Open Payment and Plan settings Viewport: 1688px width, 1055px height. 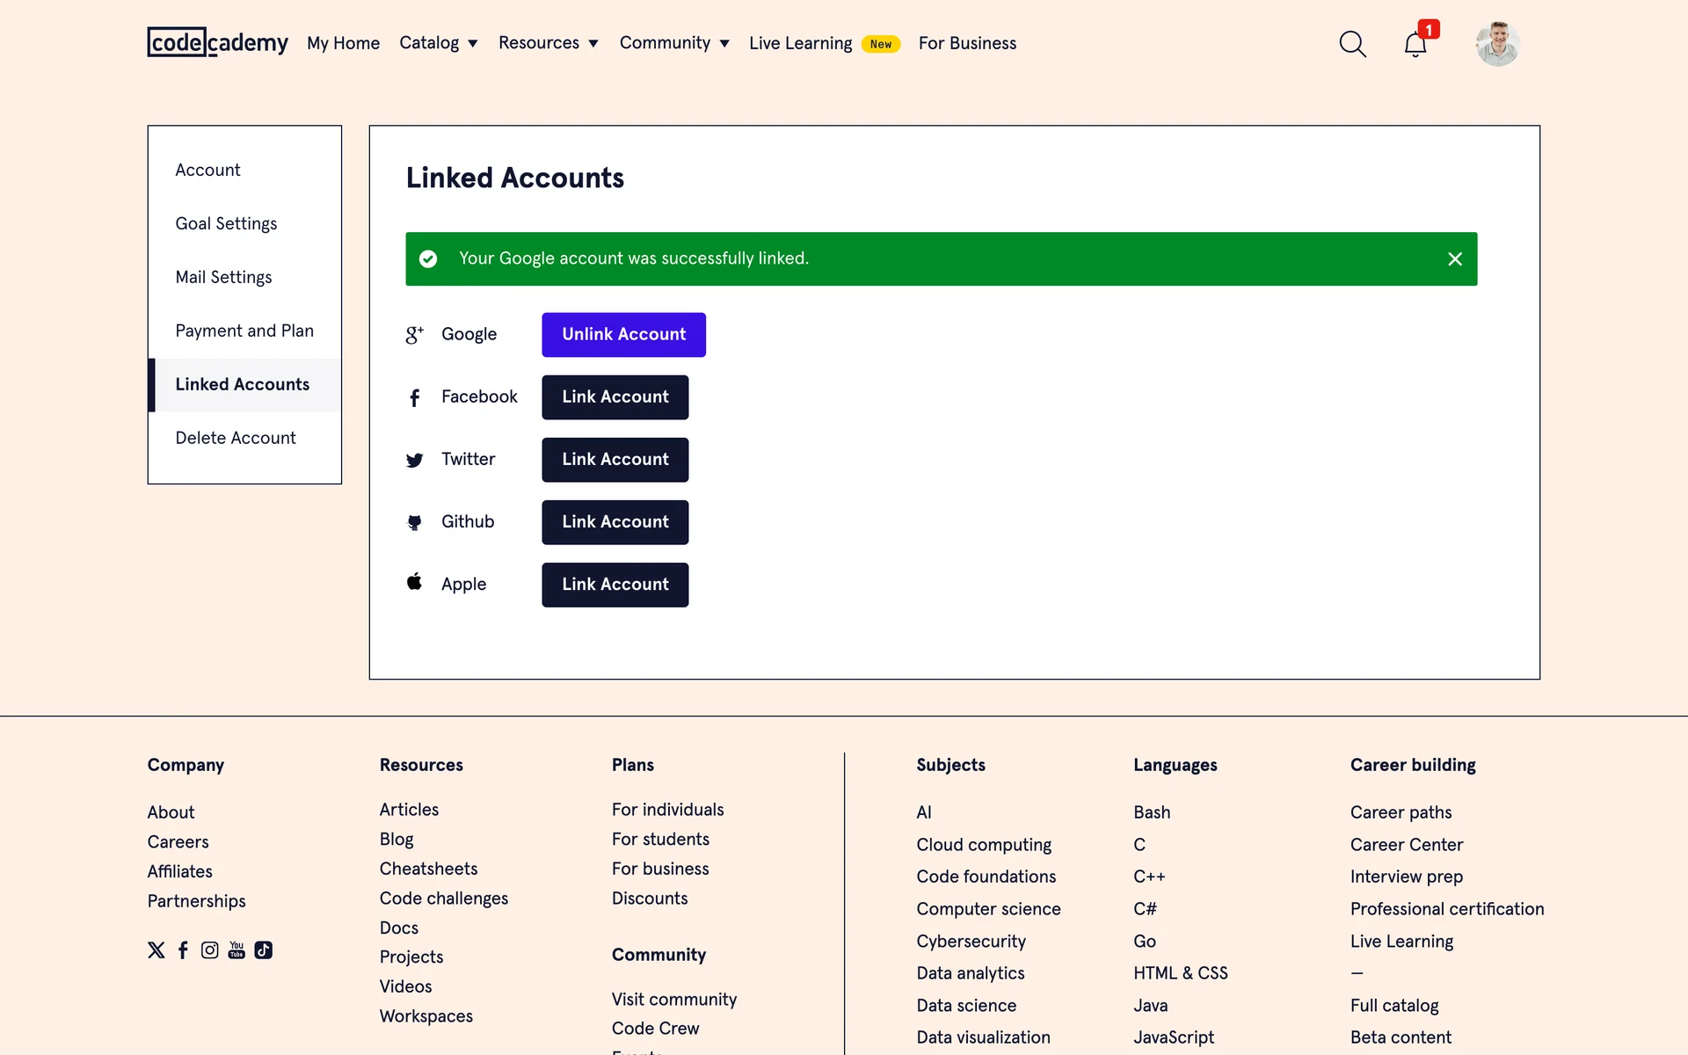click(244, 331)
